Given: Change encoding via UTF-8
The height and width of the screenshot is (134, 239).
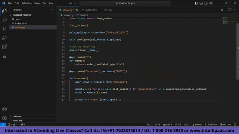Looking at the screenshot, I should [178, 124].
